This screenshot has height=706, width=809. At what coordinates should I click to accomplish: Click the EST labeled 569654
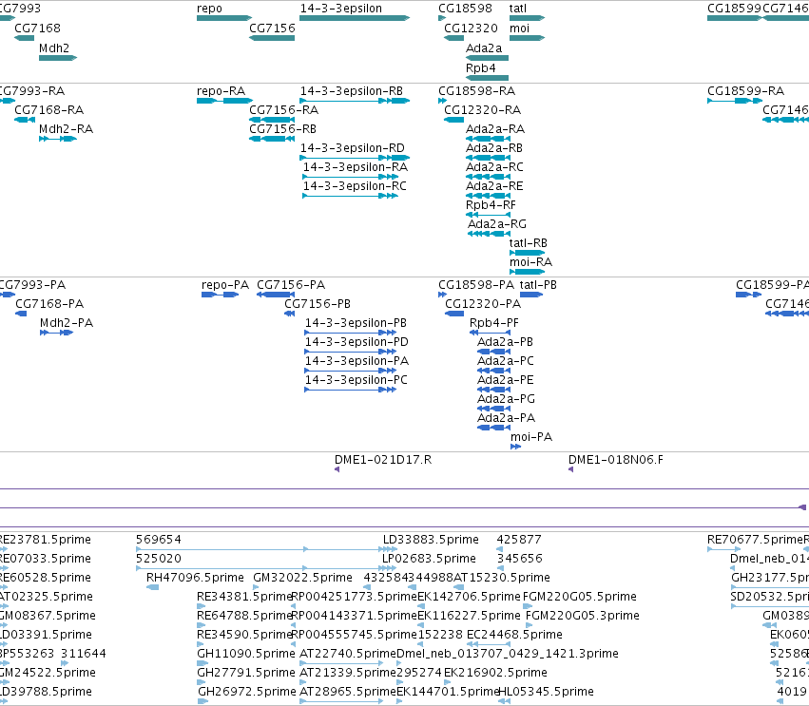point(159,540)
